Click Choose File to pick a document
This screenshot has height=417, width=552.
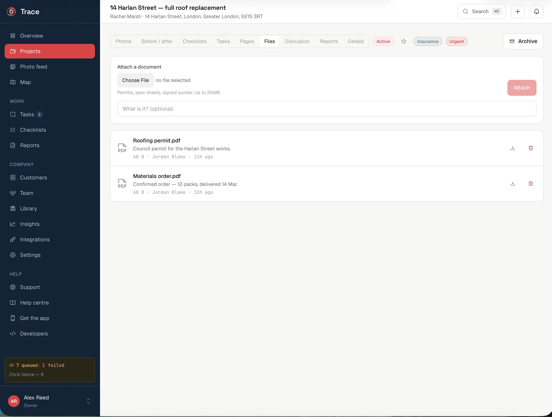[x=135, y=80]
